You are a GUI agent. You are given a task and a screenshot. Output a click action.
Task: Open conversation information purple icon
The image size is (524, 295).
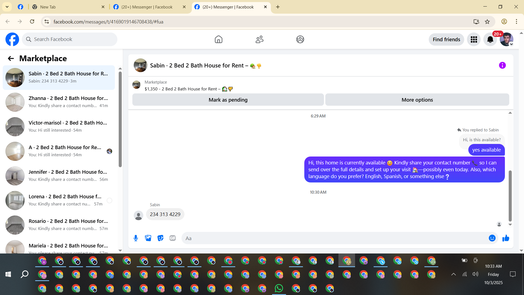502,65
